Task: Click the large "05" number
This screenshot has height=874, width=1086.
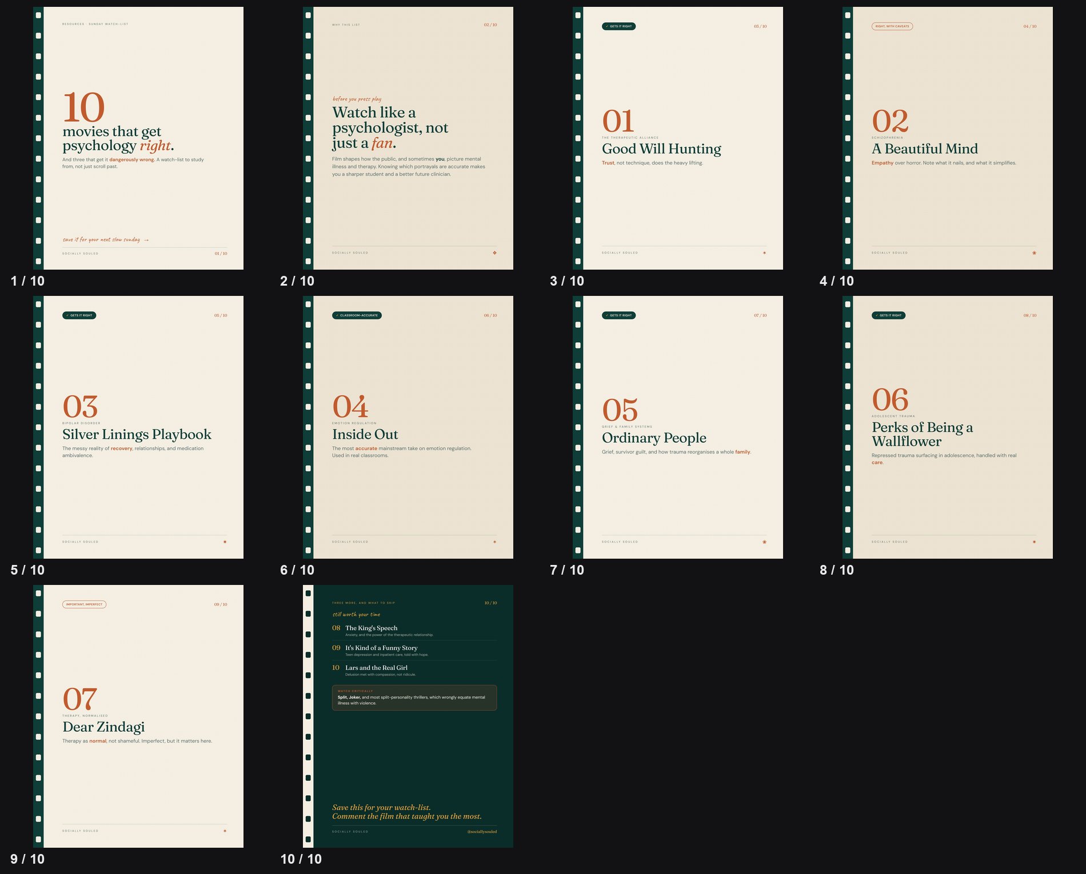Action: [x=620, y=410]
